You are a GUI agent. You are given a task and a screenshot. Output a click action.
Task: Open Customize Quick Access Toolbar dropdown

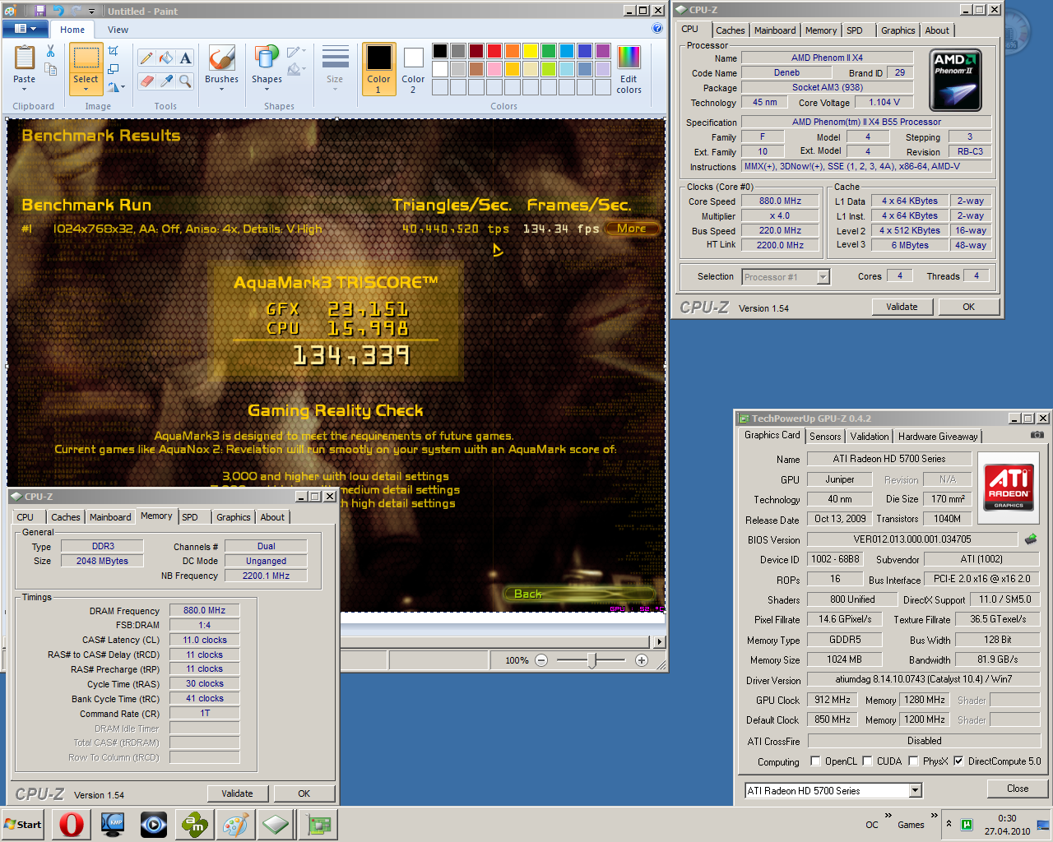tap(91, 11)
